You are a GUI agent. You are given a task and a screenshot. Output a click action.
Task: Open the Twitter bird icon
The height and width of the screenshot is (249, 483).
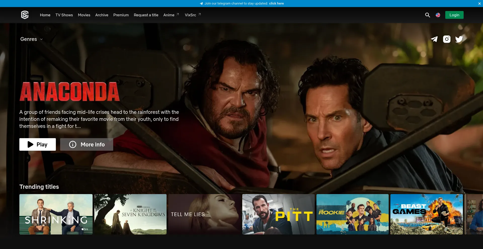pos(459,39)
